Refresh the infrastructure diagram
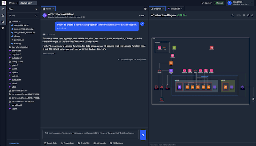 click(x=248, y=15)
